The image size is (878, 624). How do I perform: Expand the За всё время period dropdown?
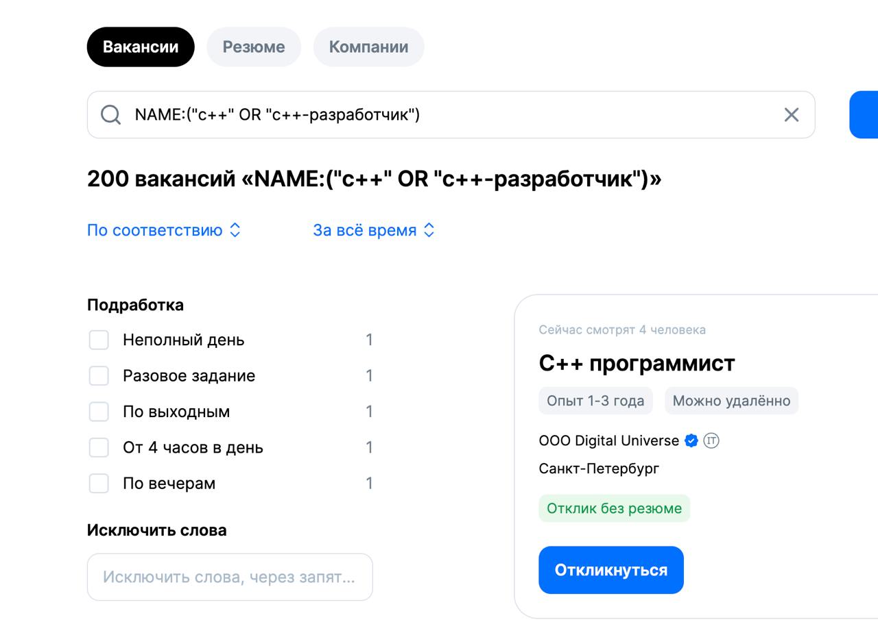374,230
